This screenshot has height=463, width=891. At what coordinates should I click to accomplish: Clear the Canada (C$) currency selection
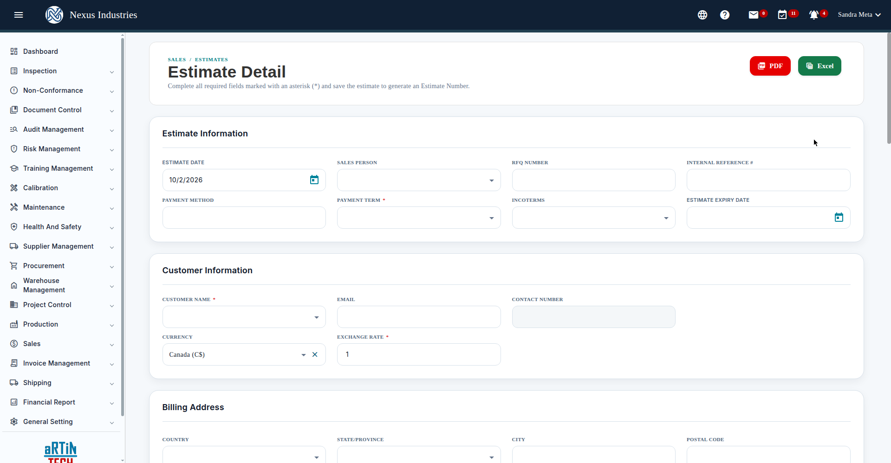[315, 354]
